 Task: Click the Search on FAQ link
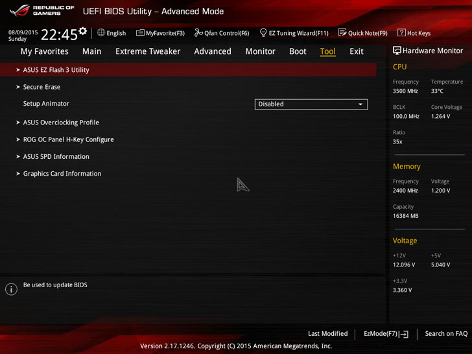coord(446,333)
